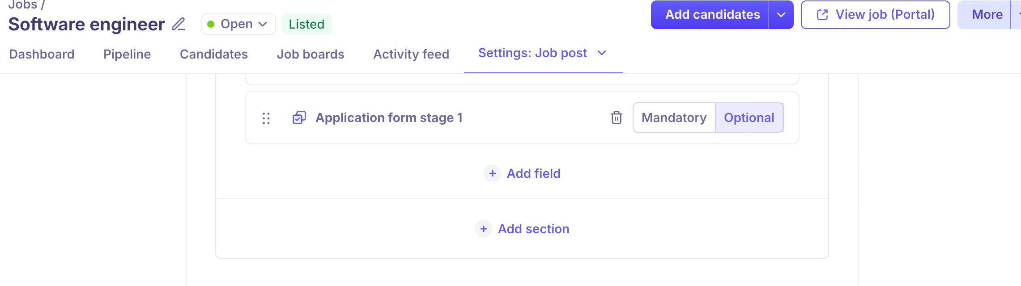Click the plus icon next to Add section
Screen dimensions: 1021x286
coord(483,229)
